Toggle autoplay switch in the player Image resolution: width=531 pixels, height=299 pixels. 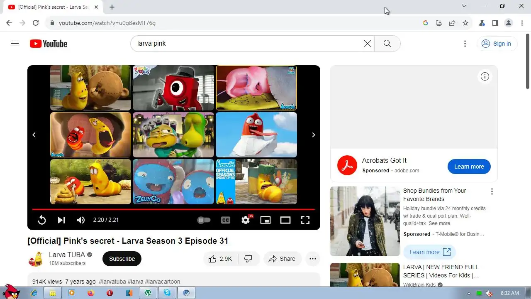204,220
